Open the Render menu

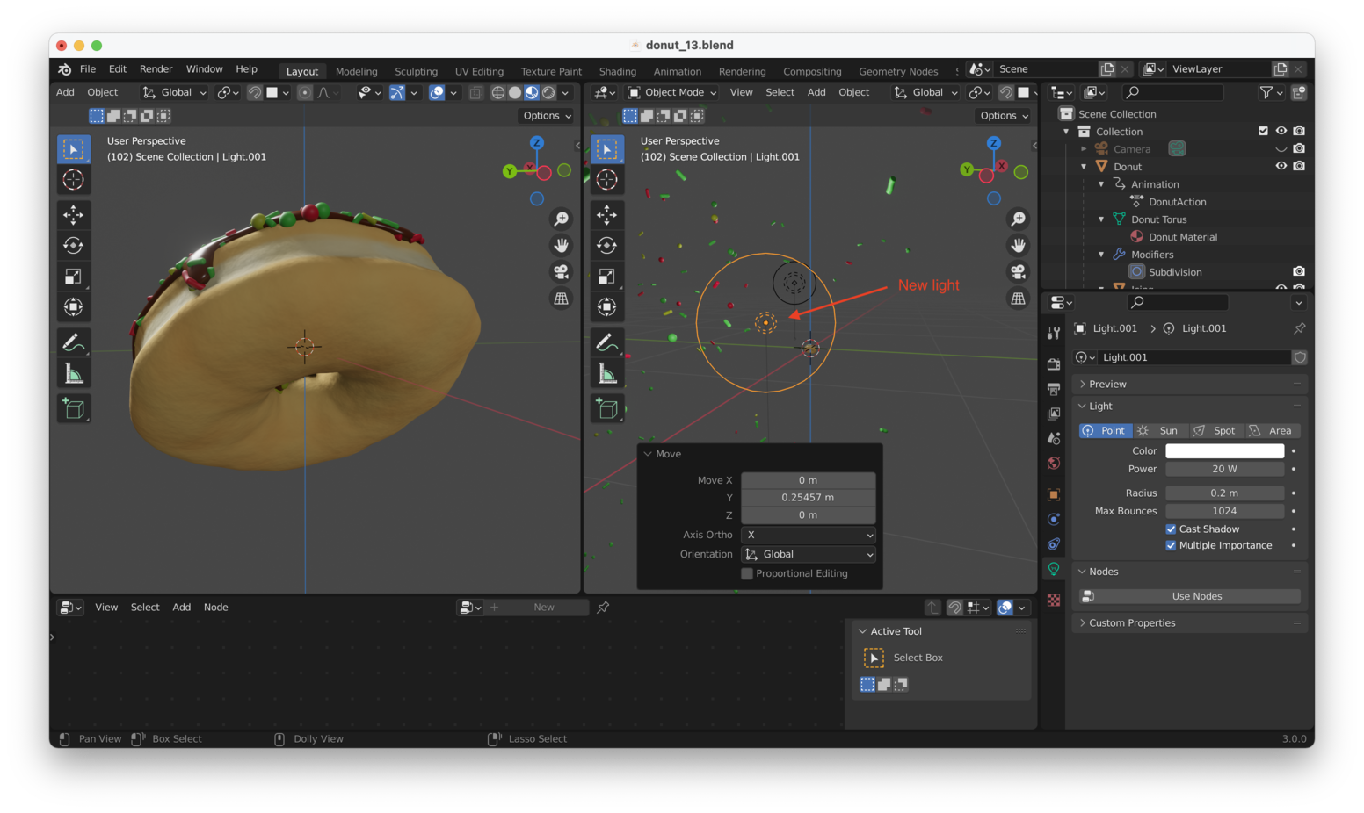tap(156, 69)
